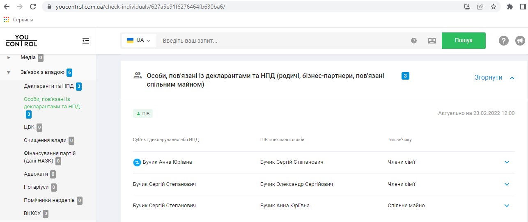The height and width of the screenshot is (222, 528).
Task: Click the YouControl logo
Action: click(21, 41)
